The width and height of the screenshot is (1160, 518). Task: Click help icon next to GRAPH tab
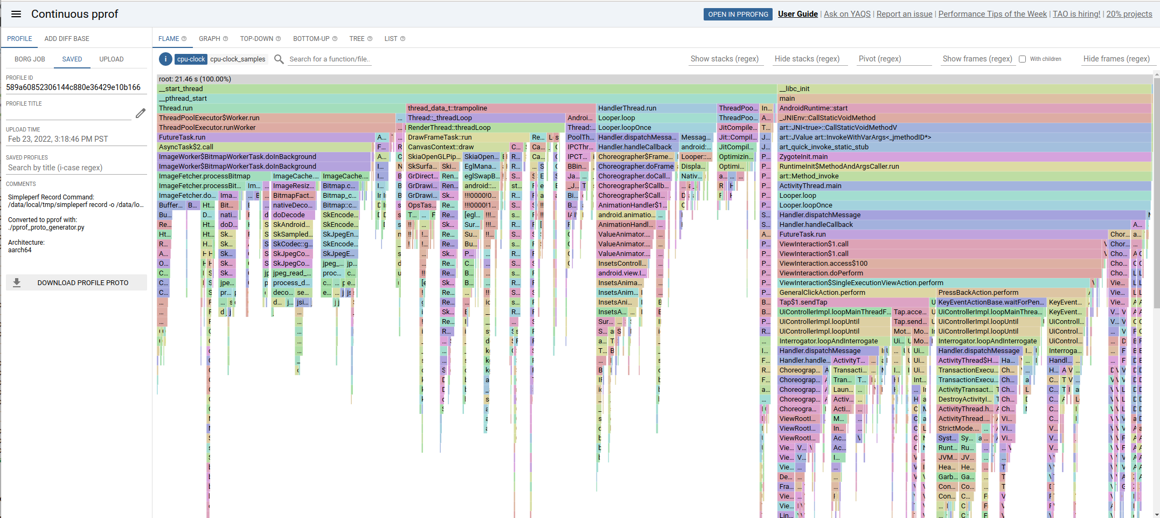(x=226, y=39)
